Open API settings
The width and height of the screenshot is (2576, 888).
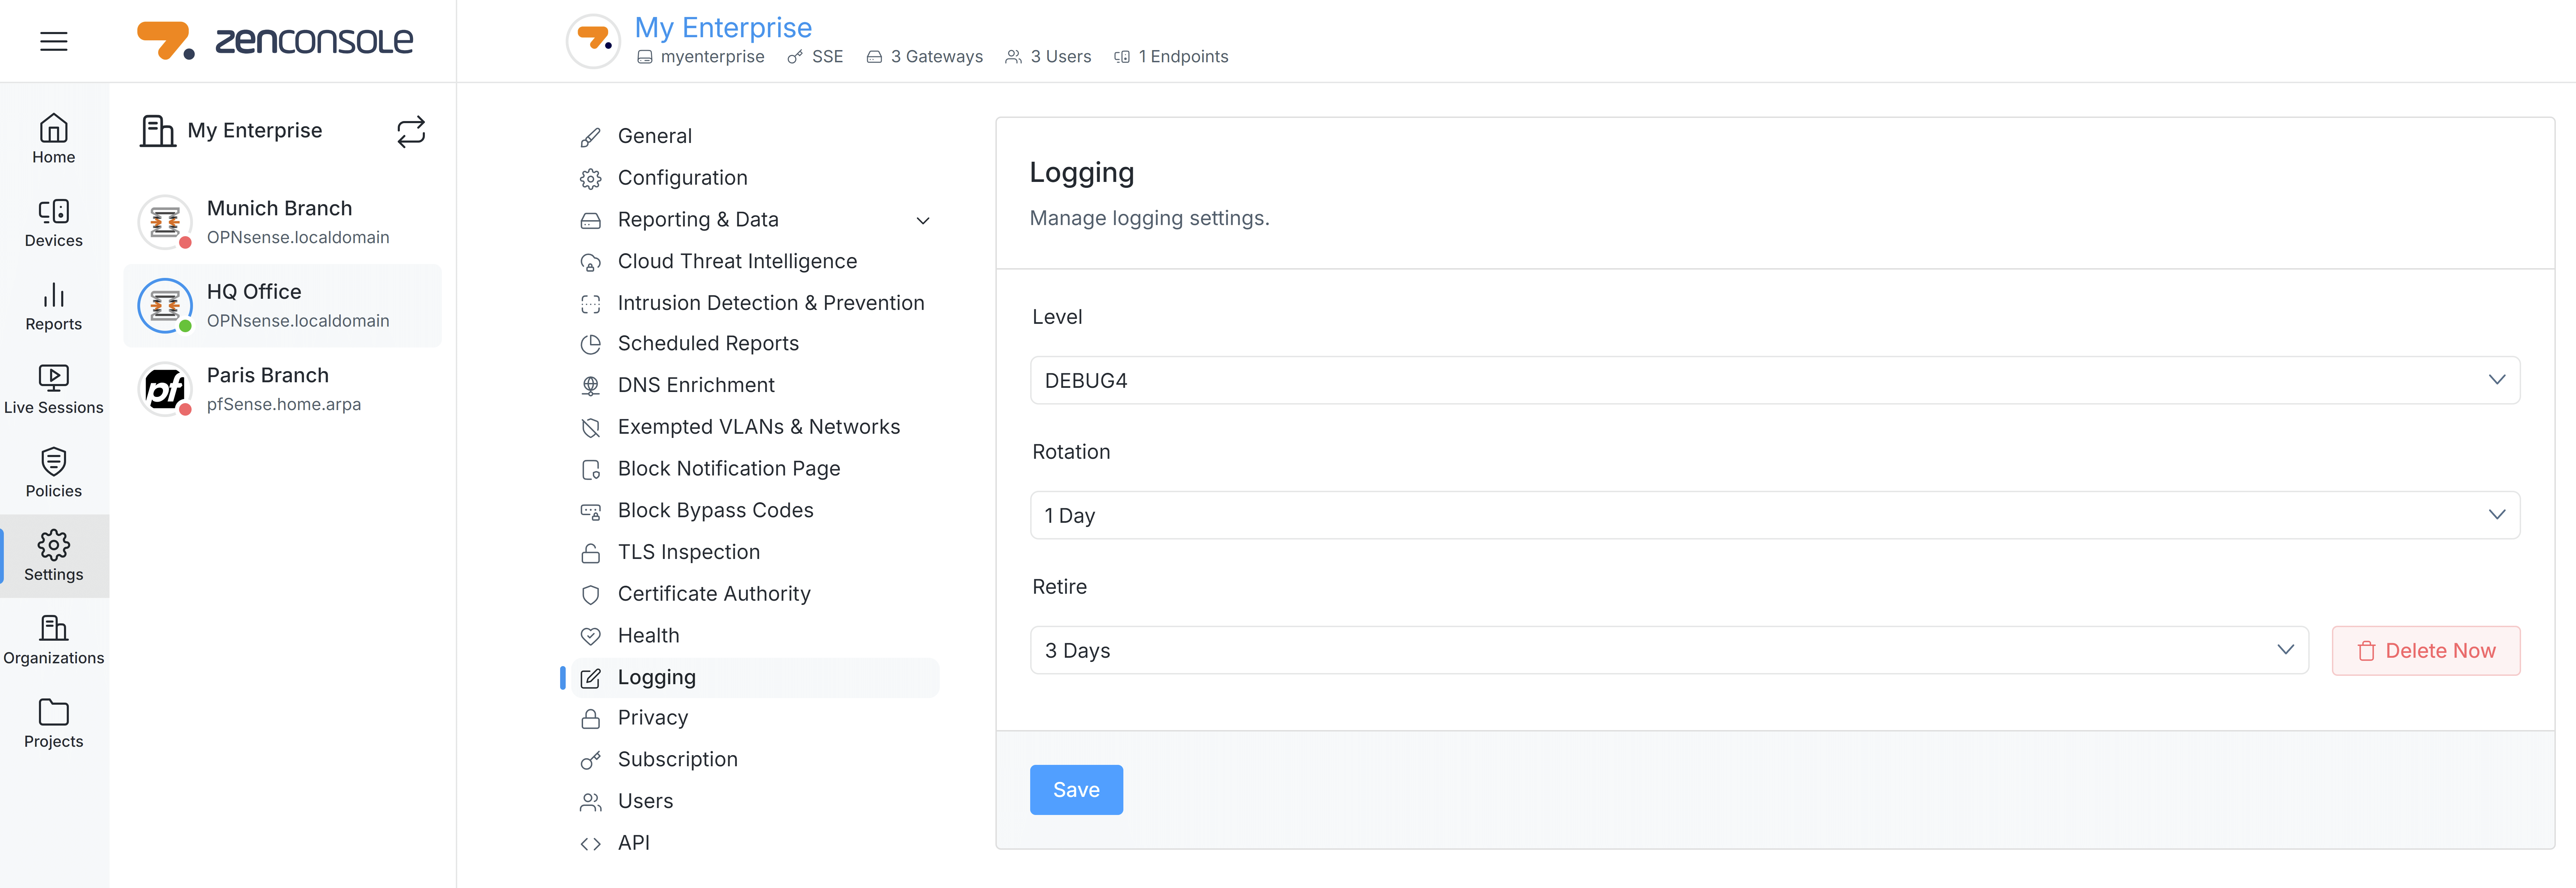pyautogui.click(x=633, y=843)
